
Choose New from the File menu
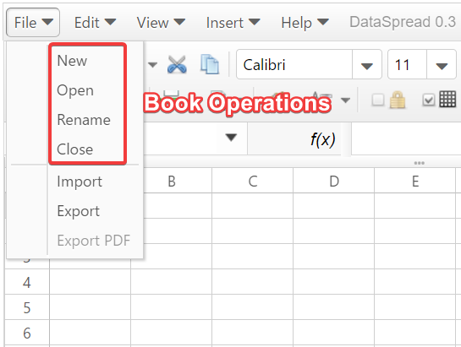72,61
